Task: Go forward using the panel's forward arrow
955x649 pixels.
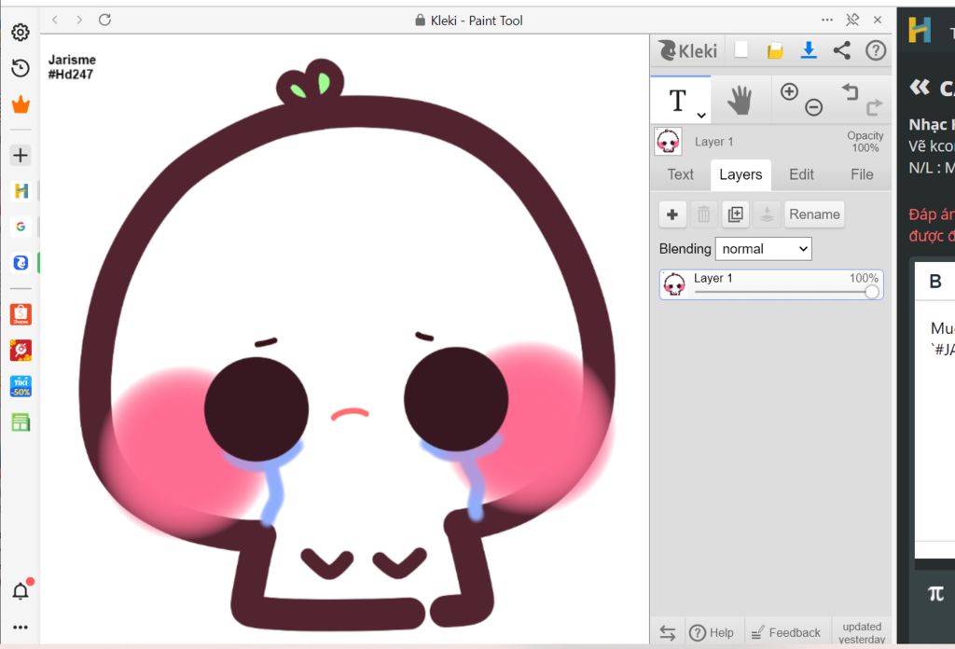Action: (x=79, y=21)
